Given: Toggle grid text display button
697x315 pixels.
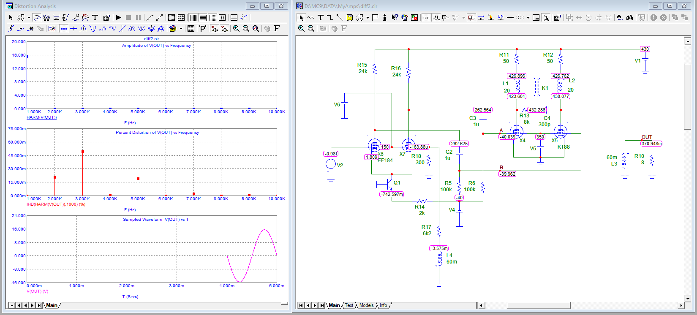Looking at the screenshot, I should point(426,18).
